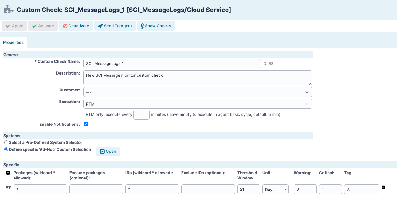Click the RTM execute every minutes field
The image size is (397, 200).
[x=141, y=115]
